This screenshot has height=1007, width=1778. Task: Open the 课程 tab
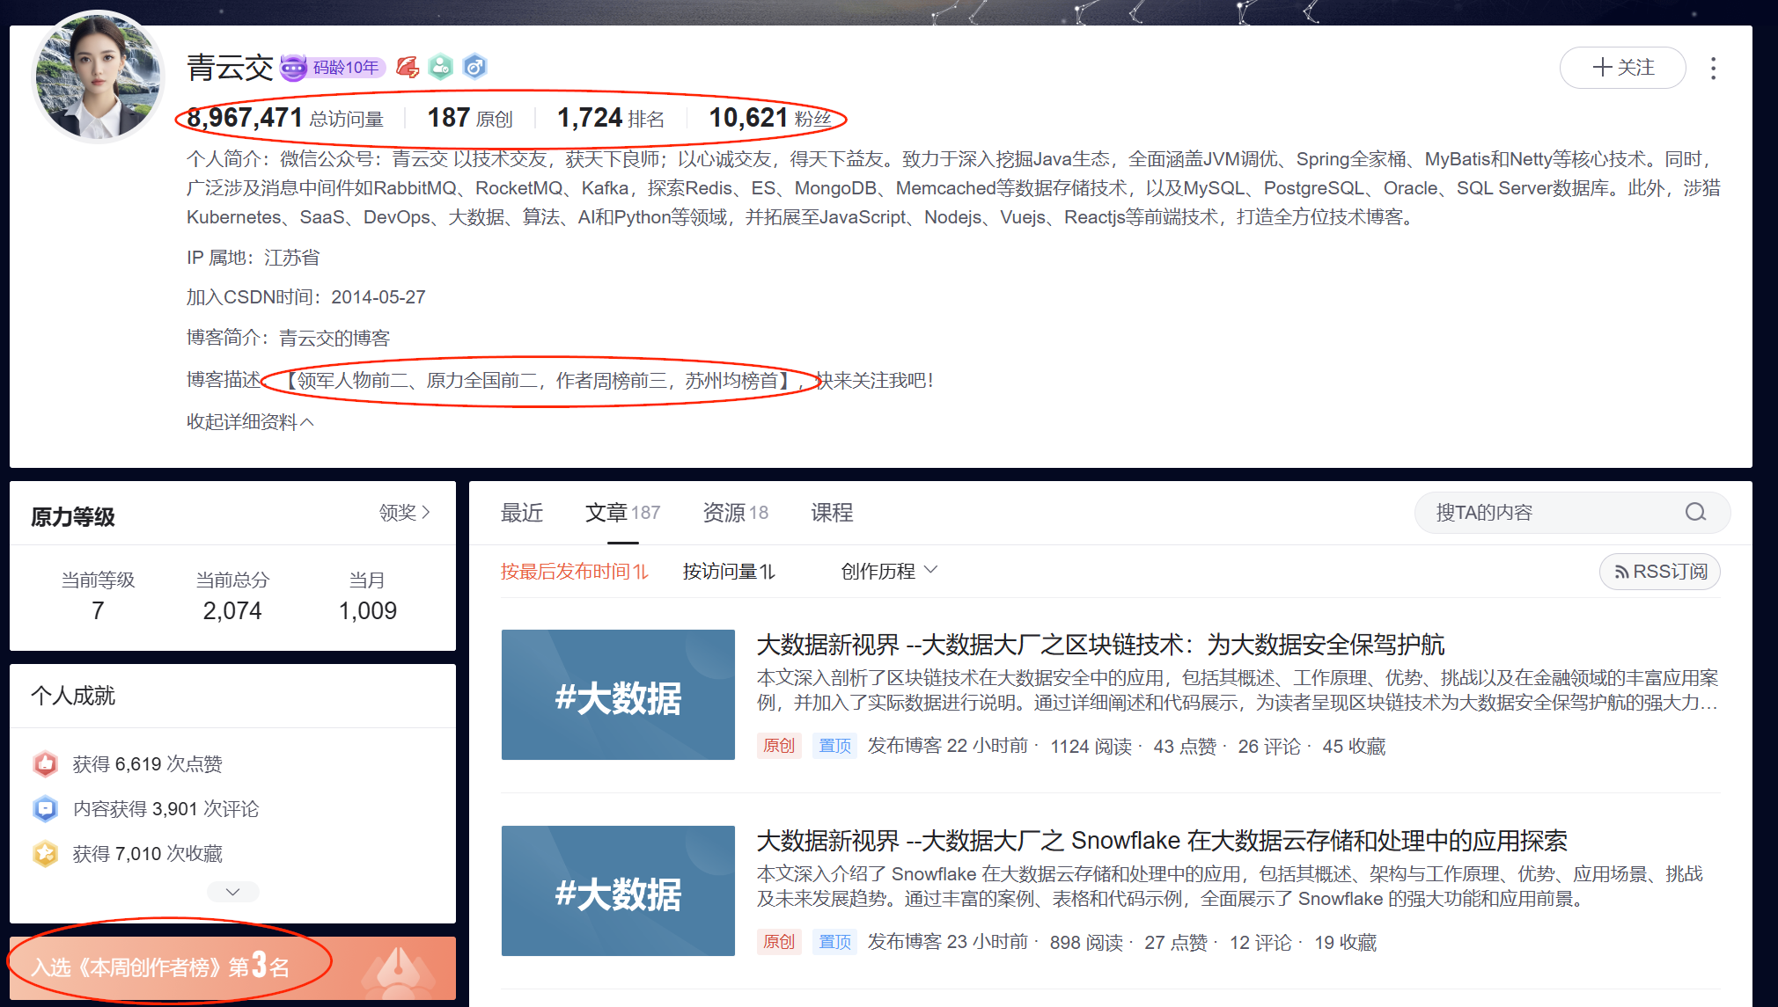[832, 513]
